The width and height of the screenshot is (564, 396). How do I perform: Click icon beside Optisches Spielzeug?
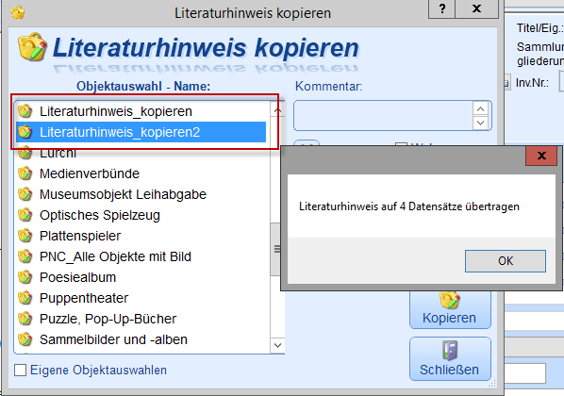point(25,215)
